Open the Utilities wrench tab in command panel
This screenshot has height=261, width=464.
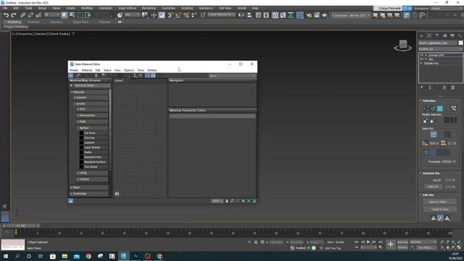click(460, 36)
